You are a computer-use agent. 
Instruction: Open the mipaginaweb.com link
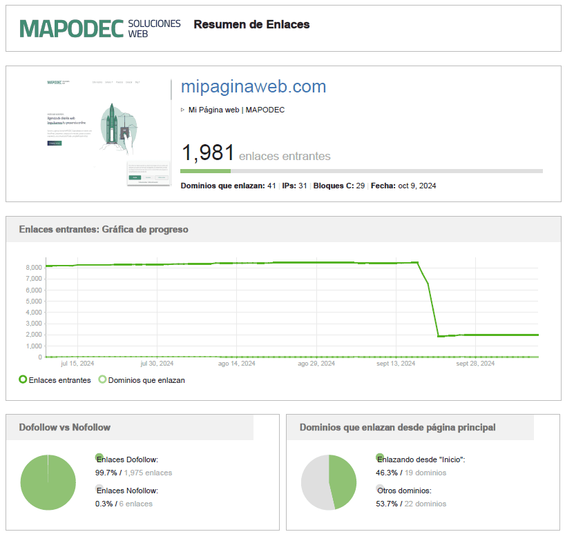(253, 87)
